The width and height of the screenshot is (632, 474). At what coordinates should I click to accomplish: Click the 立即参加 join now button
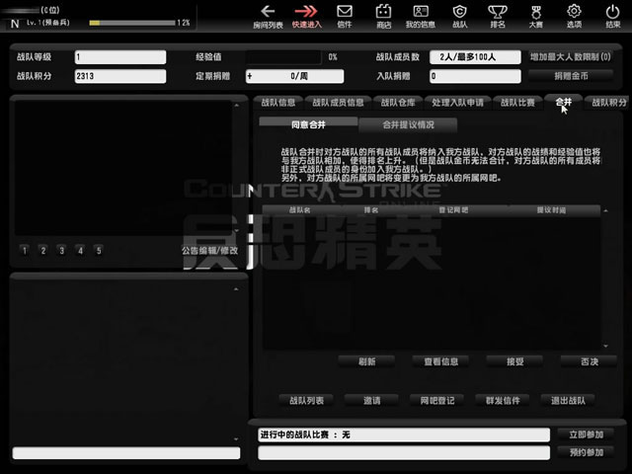point(586,434)
